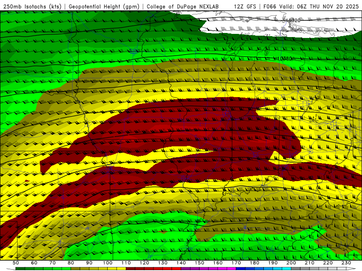
Task: Select the 60 value on the color scale
Action: [34, 263]
